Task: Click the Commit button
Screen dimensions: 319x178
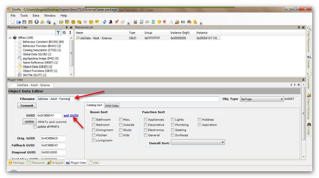Action: point(27,105)
